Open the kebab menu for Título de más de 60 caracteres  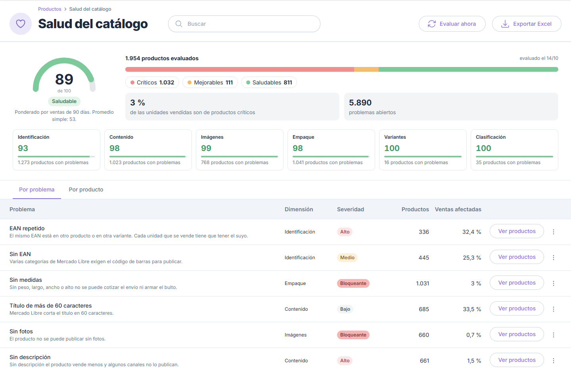(x=554, y=309)
